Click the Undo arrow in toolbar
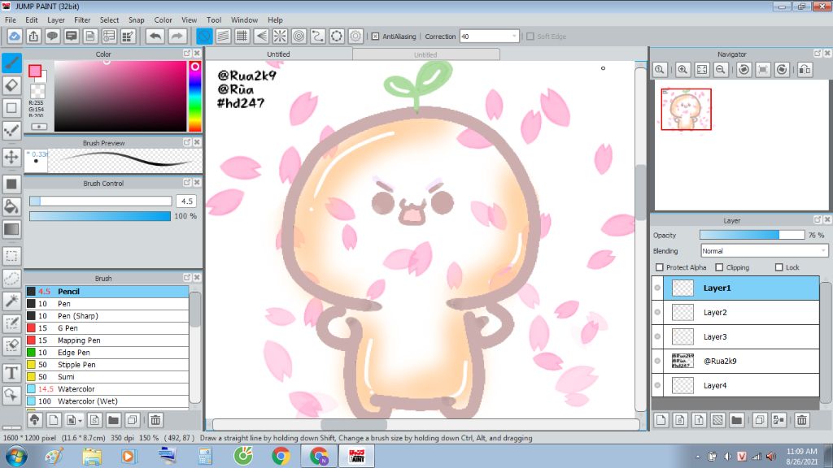This screenshot has height=468, width=833. point(155,36)
